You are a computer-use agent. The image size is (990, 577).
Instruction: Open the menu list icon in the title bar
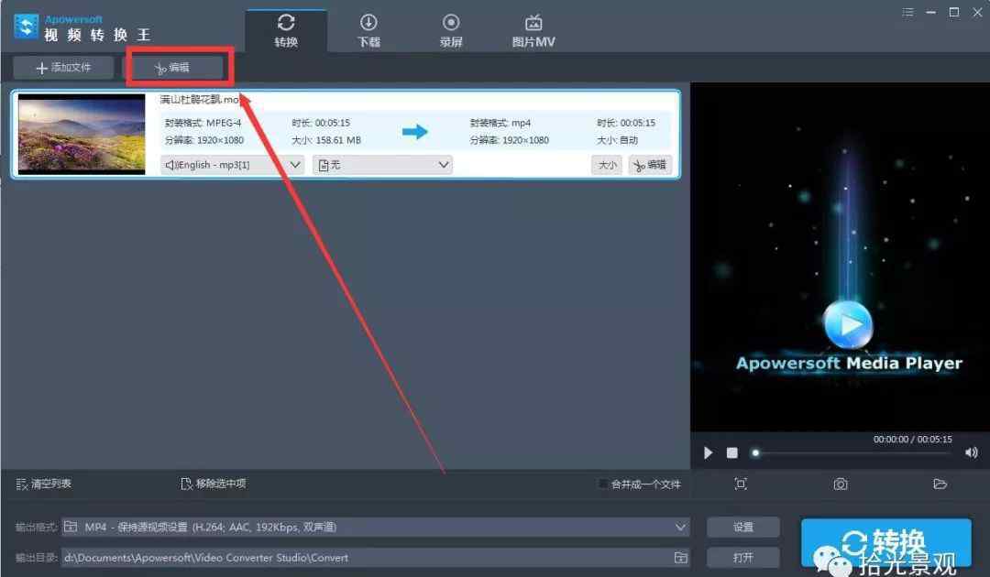[x=907, y=13]
